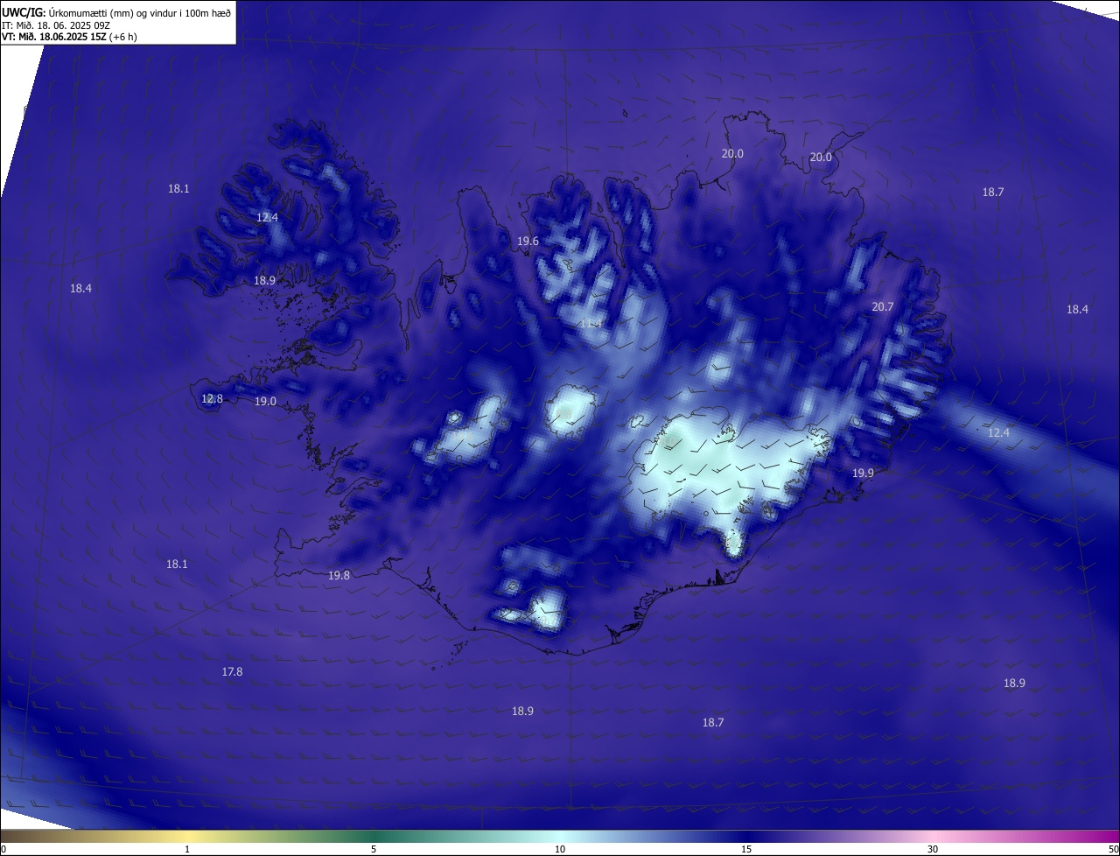Click the 5 tick label on color legend
Viewport: 1120px width, 856px height.
pyautogui.click(x=374, y=849)
